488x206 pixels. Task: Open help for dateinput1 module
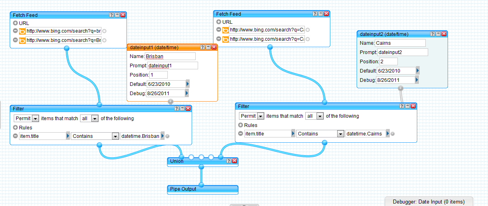tap(203, 47)
